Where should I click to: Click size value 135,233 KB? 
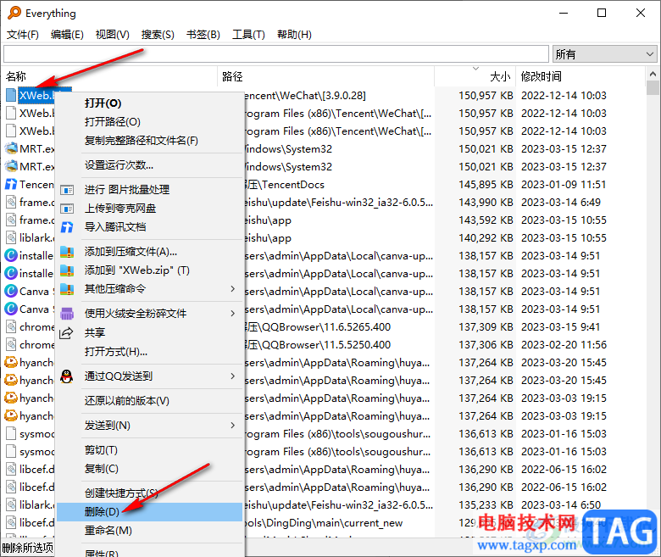point(486,504)
